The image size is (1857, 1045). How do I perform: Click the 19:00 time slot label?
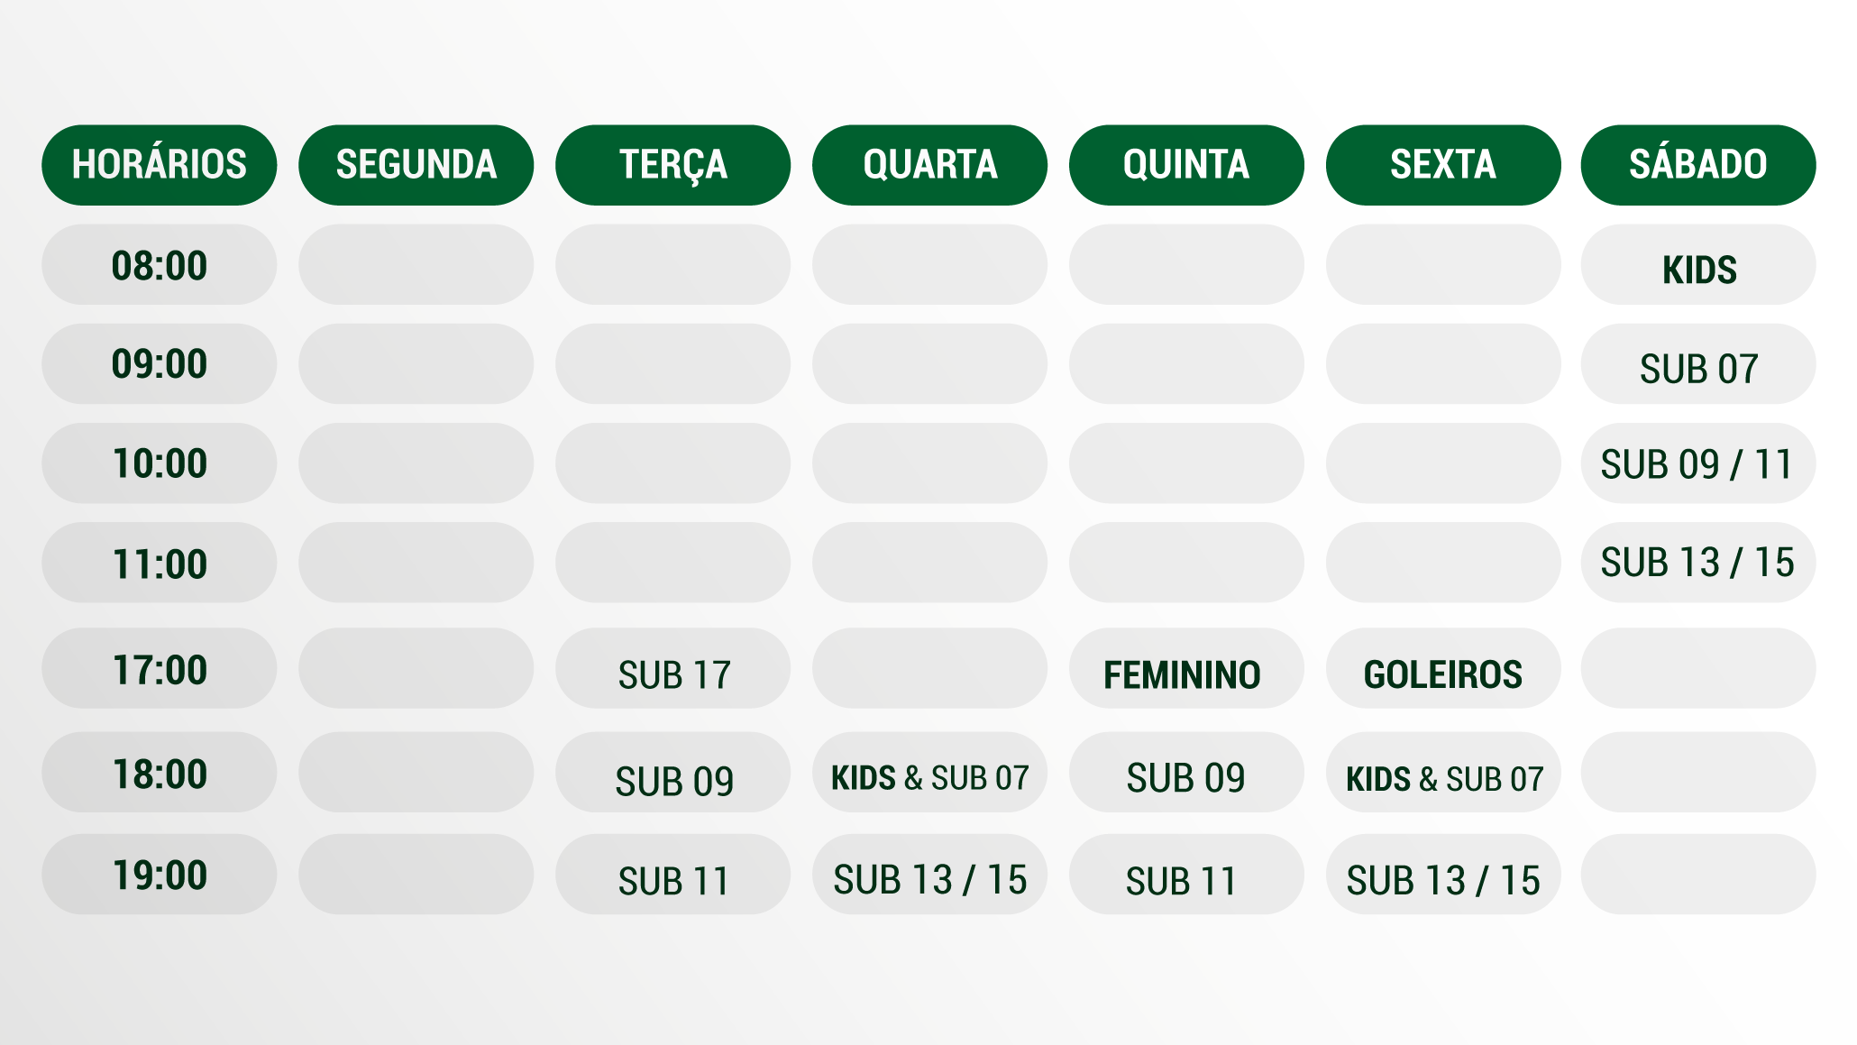(159, 875)
